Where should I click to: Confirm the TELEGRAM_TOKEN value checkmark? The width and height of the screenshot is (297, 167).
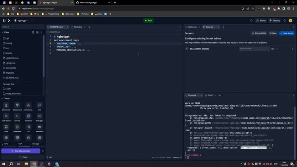[277, 49]
